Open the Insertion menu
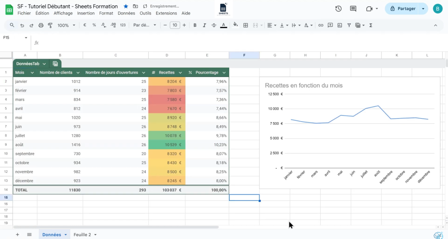 tap(86, 13)
